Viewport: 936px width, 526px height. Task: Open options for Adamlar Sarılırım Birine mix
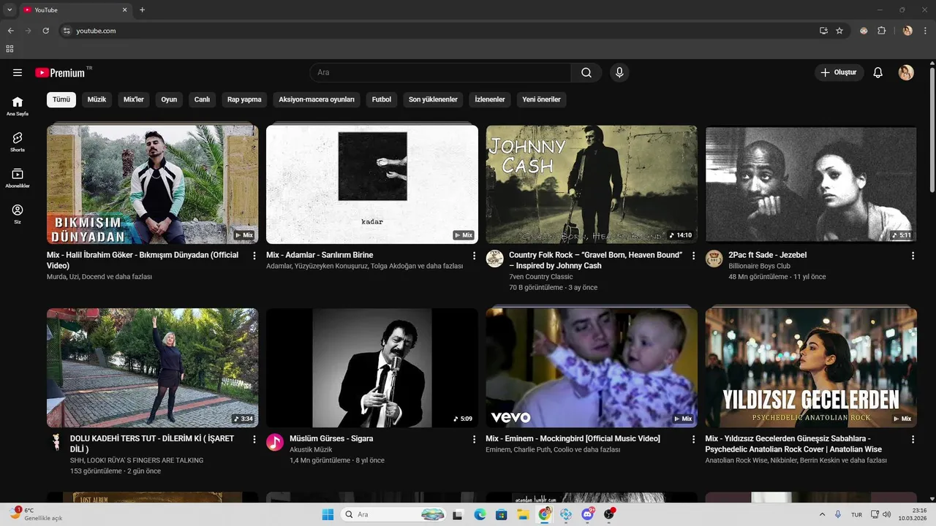[474, 256]
